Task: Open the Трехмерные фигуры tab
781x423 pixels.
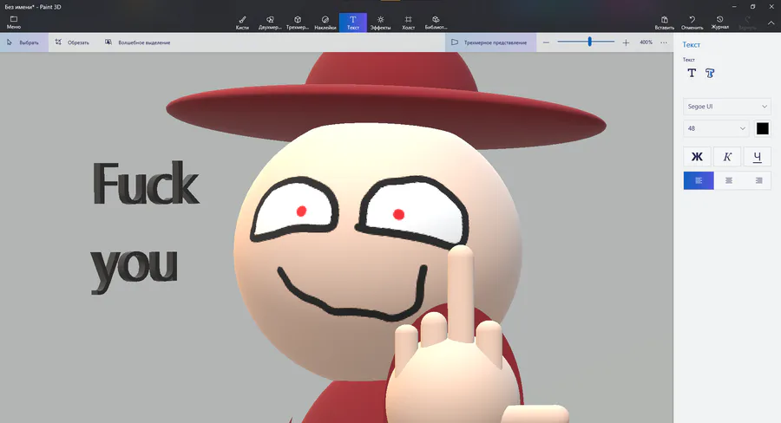Action: 298,23
